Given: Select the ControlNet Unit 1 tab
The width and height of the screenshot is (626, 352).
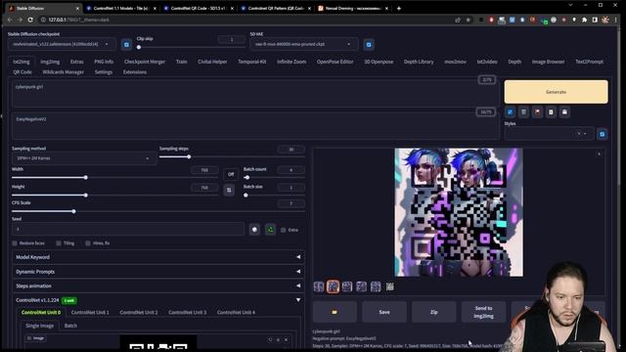Looking at the screenshot, I should click(x=90, y=312).
